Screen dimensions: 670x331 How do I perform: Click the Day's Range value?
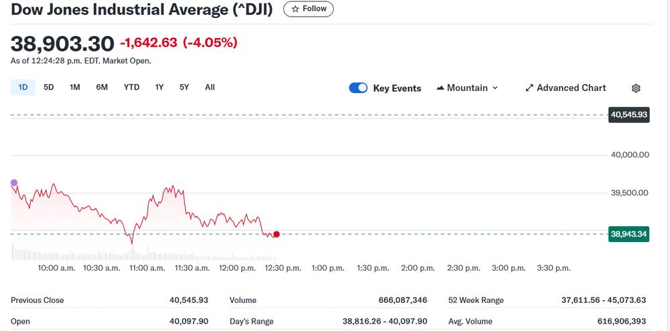pyautogui.click(x=385, y=321)
